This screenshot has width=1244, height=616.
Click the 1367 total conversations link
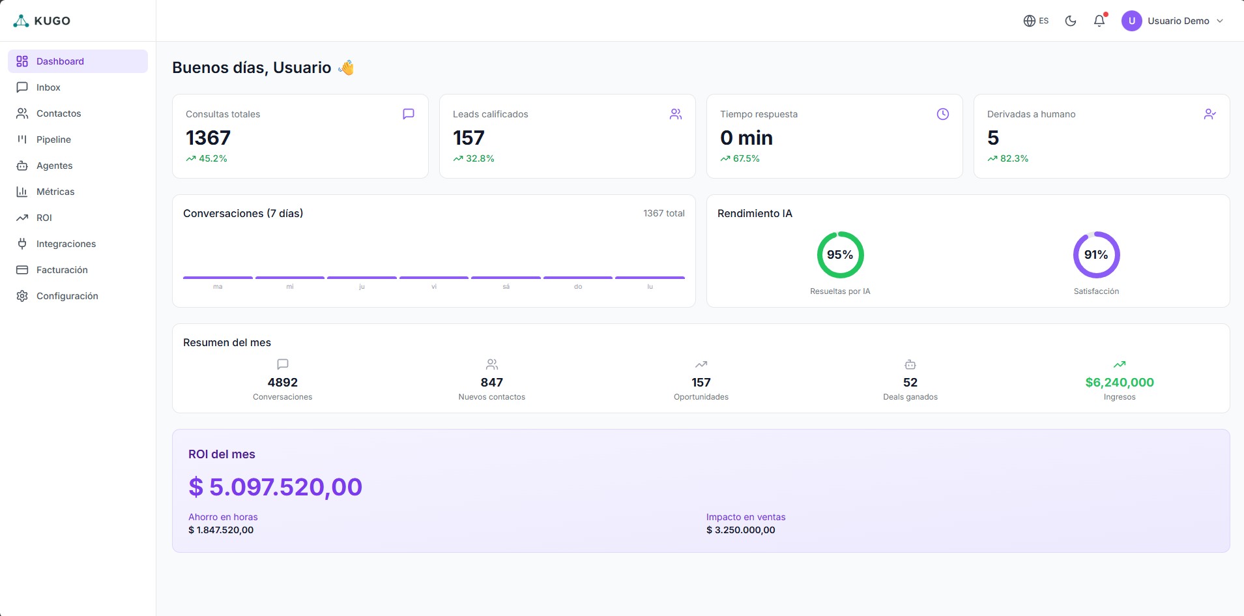[x=663, y=213]
